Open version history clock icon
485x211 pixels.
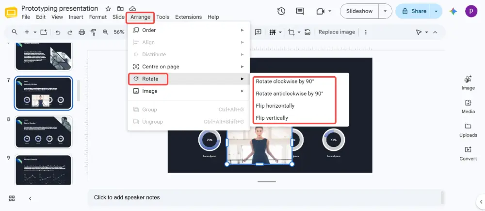(x=281, y=11)
